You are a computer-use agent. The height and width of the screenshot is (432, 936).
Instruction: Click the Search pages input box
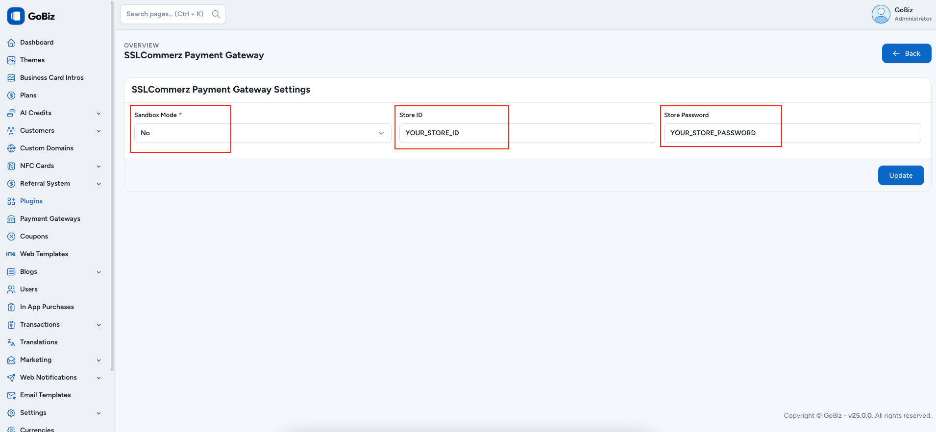click(173, 14)
